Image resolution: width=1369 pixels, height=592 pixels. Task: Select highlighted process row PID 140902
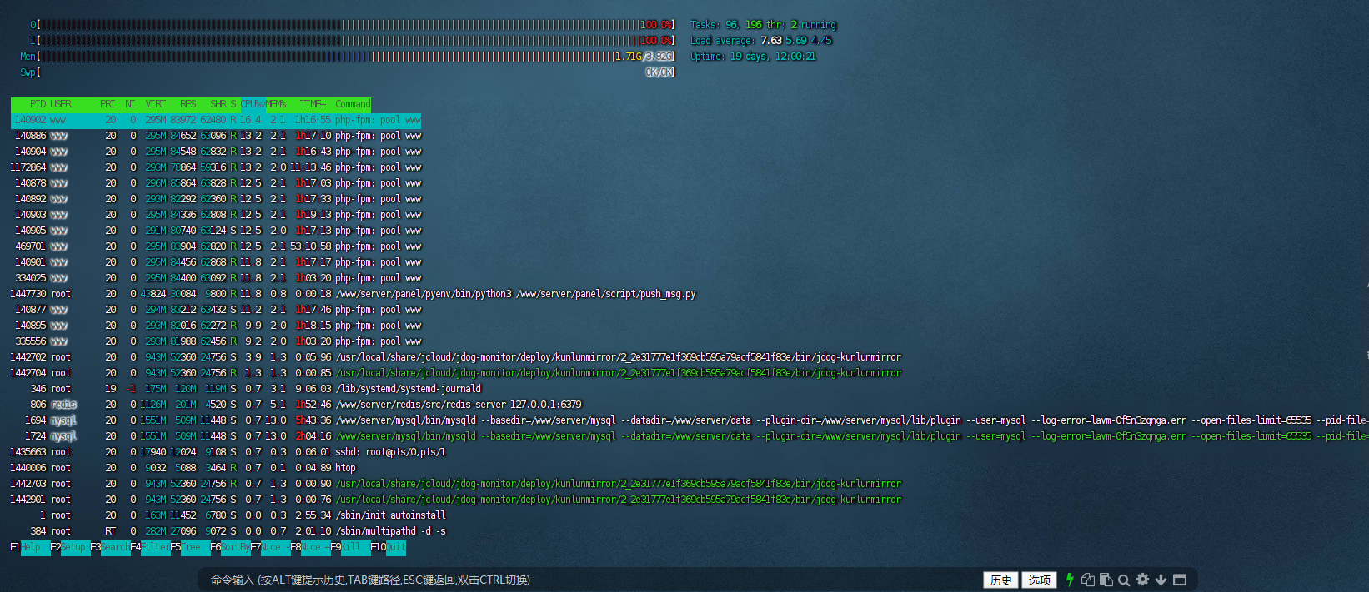(216, 120)
